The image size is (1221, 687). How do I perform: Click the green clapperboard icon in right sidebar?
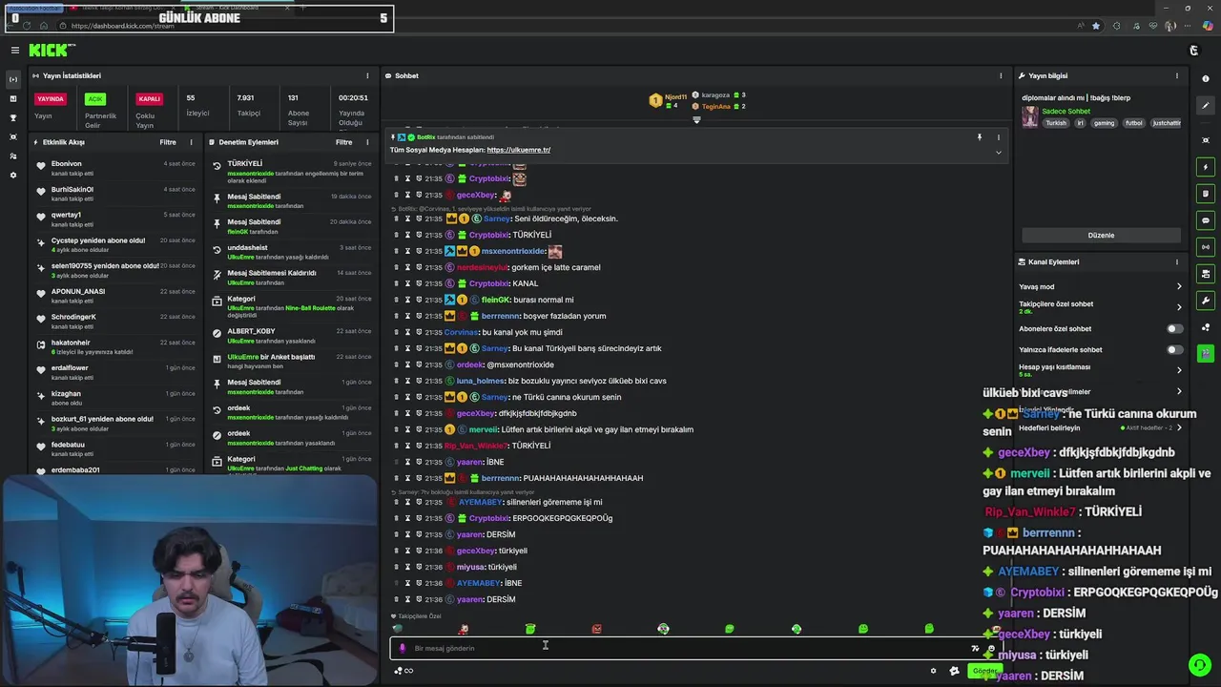[1206, 354]
